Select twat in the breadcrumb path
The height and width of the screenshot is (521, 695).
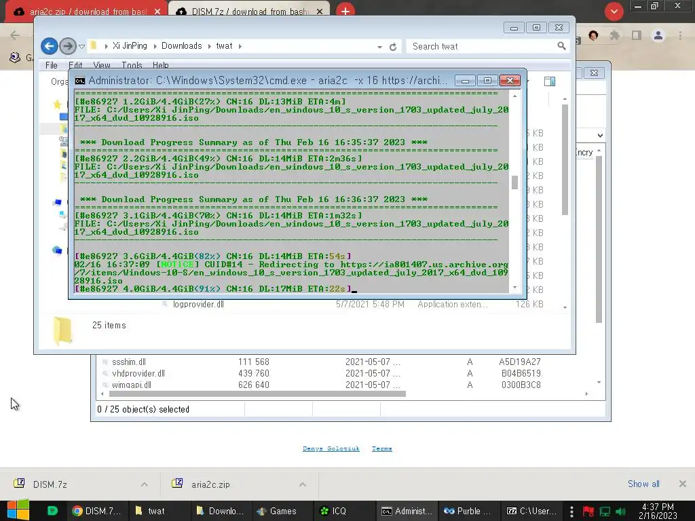(224, 45)
